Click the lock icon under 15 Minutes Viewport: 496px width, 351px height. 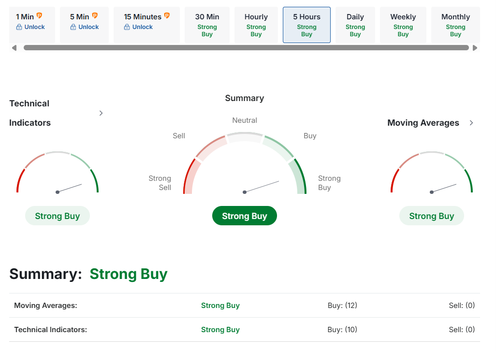pyautogui.click(x=127, y=27)
